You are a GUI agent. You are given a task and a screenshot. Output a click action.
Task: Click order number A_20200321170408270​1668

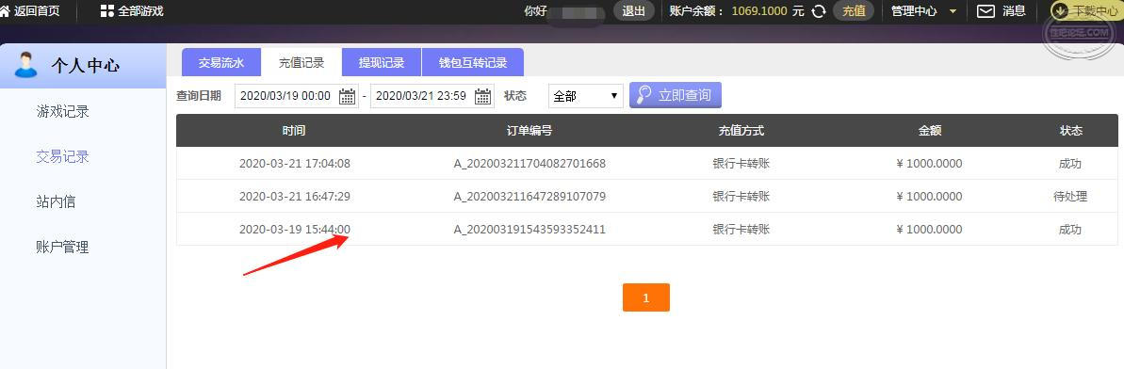coord(529,164)
